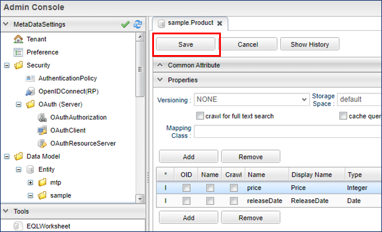Click the OAuthClient computer icon

[x=42, y=130]
